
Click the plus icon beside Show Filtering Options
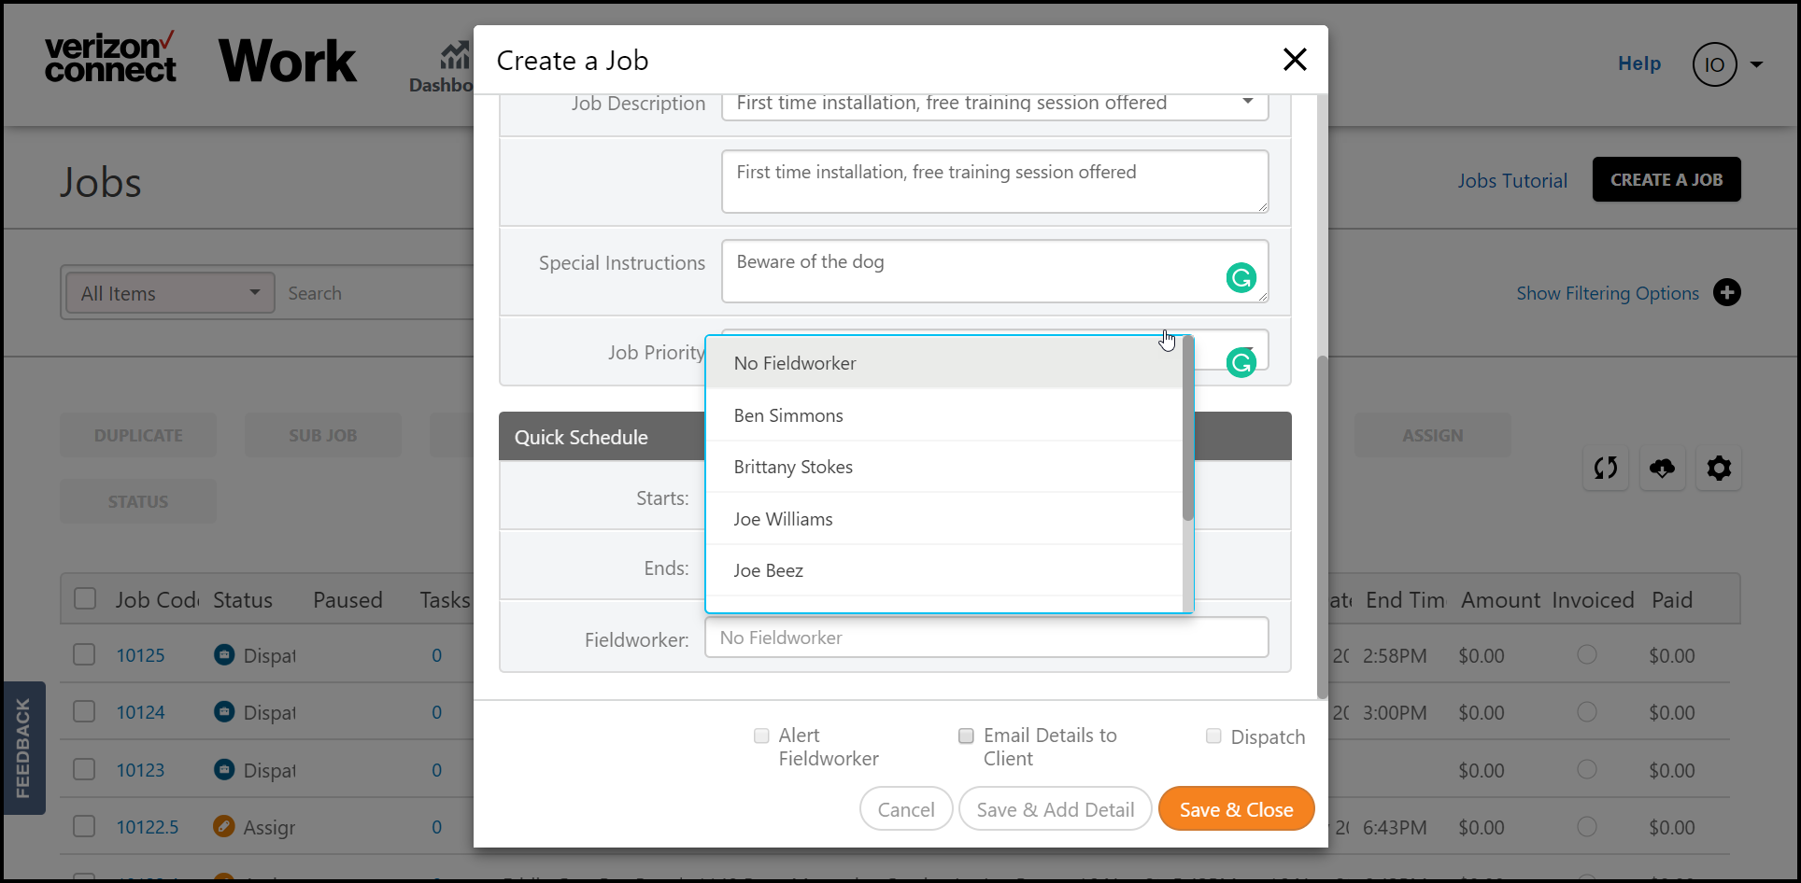[1727, 293]
